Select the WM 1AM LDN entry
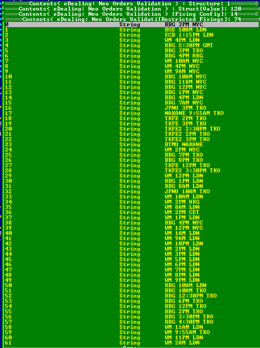Image resolution: width=260 pixels, height=348 pixels. point(182,233)
